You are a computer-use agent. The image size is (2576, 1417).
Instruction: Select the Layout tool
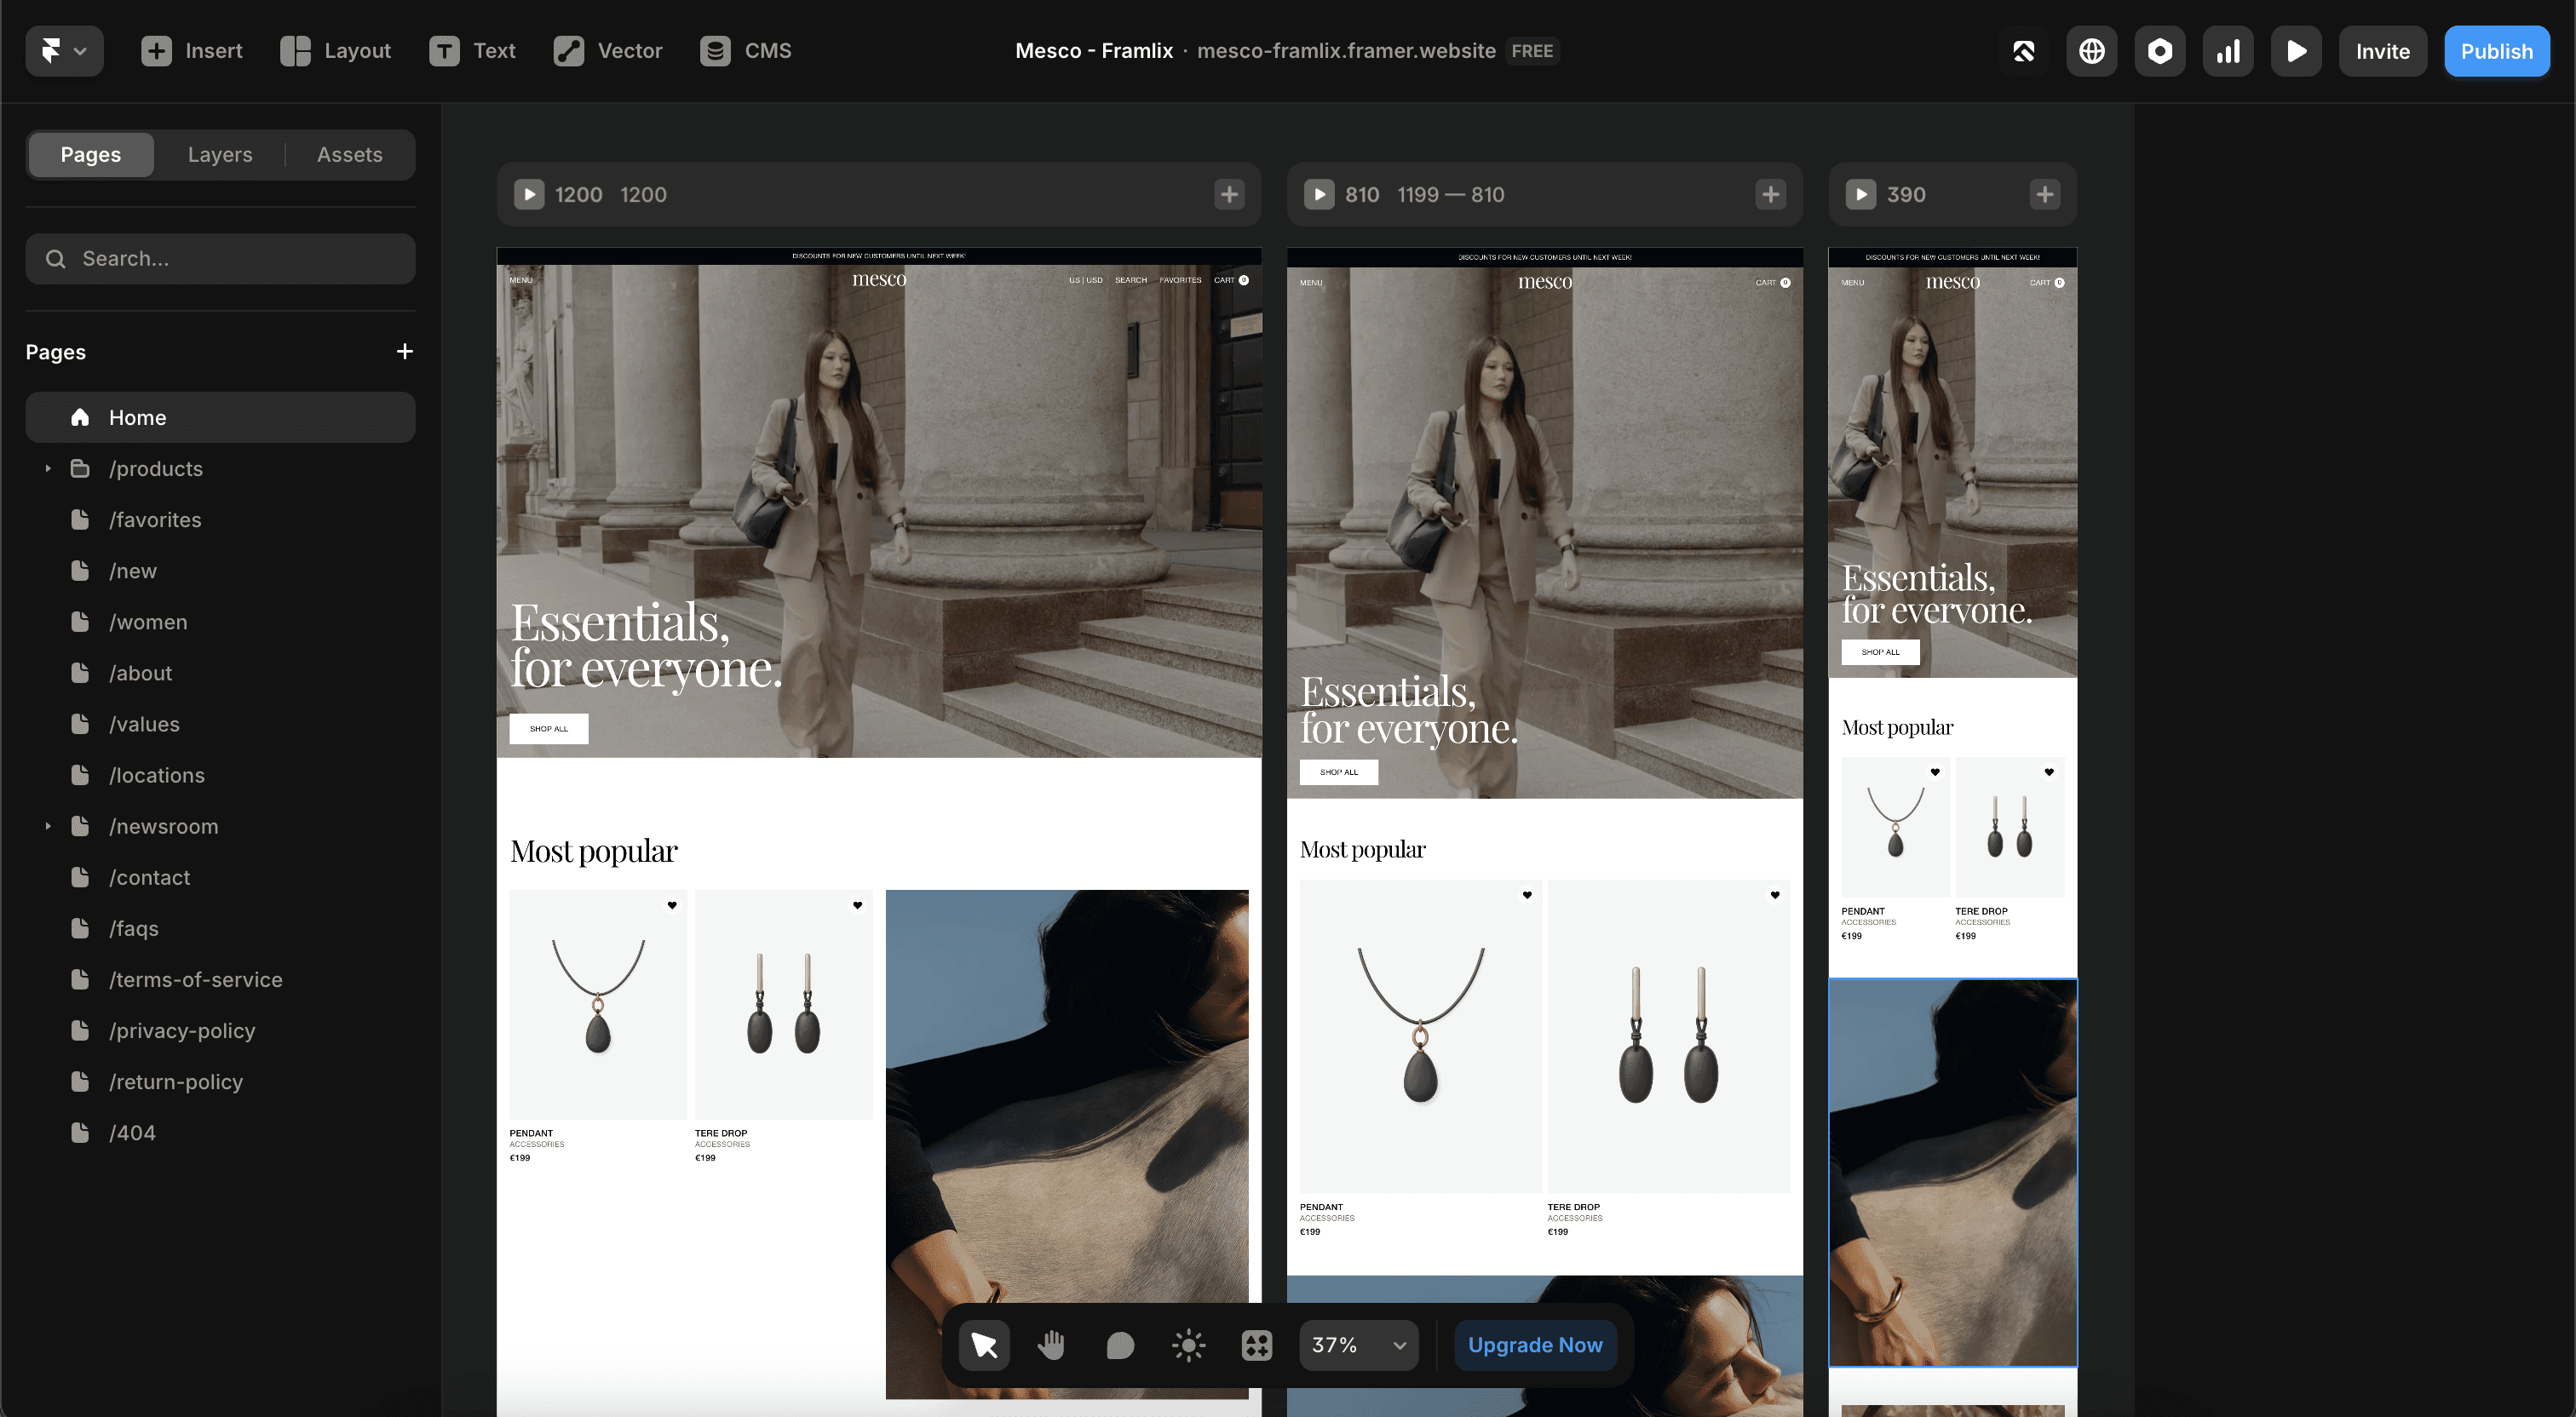coord(336,50)
